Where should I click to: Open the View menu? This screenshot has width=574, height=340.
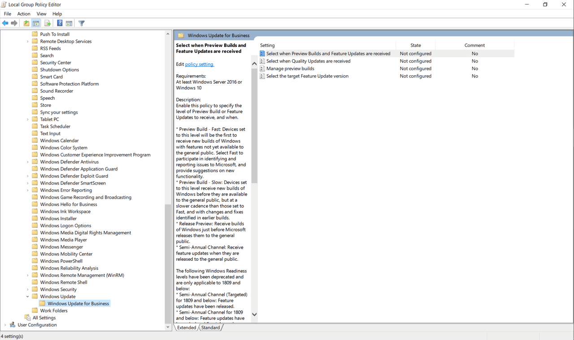pyautogui.click(x=41, y=14)
